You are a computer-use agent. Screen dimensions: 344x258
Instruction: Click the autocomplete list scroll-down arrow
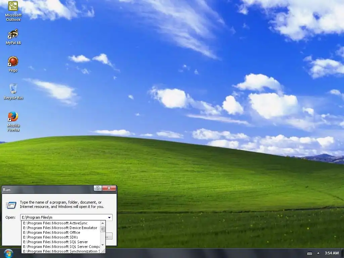point(102,245)
